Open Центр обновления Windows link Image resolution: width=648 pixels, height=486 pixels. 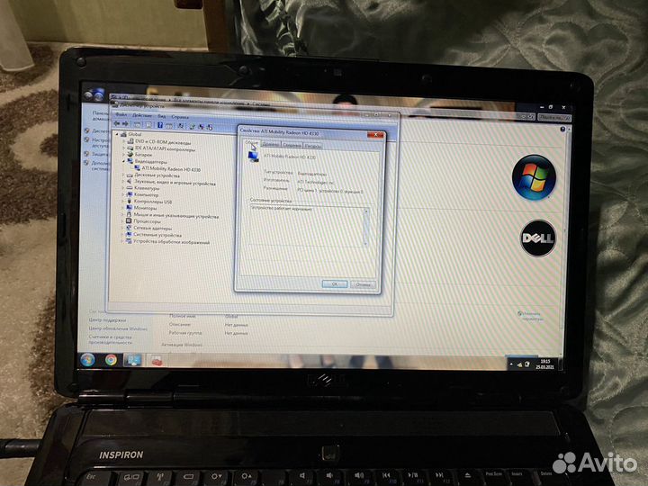point(118,328)
